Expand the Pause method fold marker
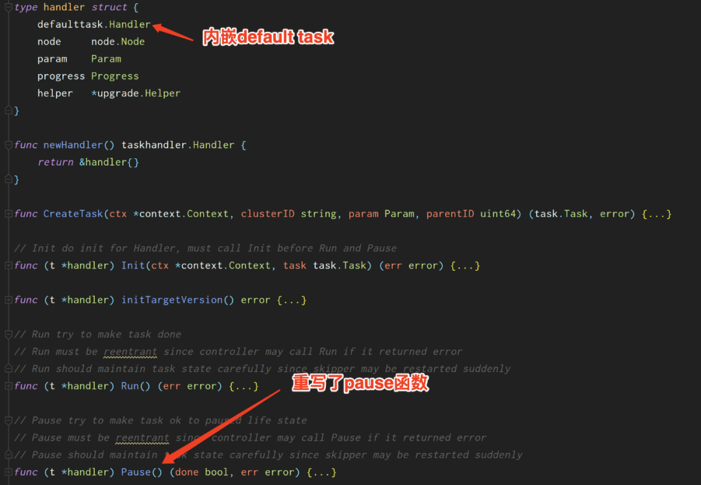The height and width of the screenshot is (485, 701). click(8, 472)
